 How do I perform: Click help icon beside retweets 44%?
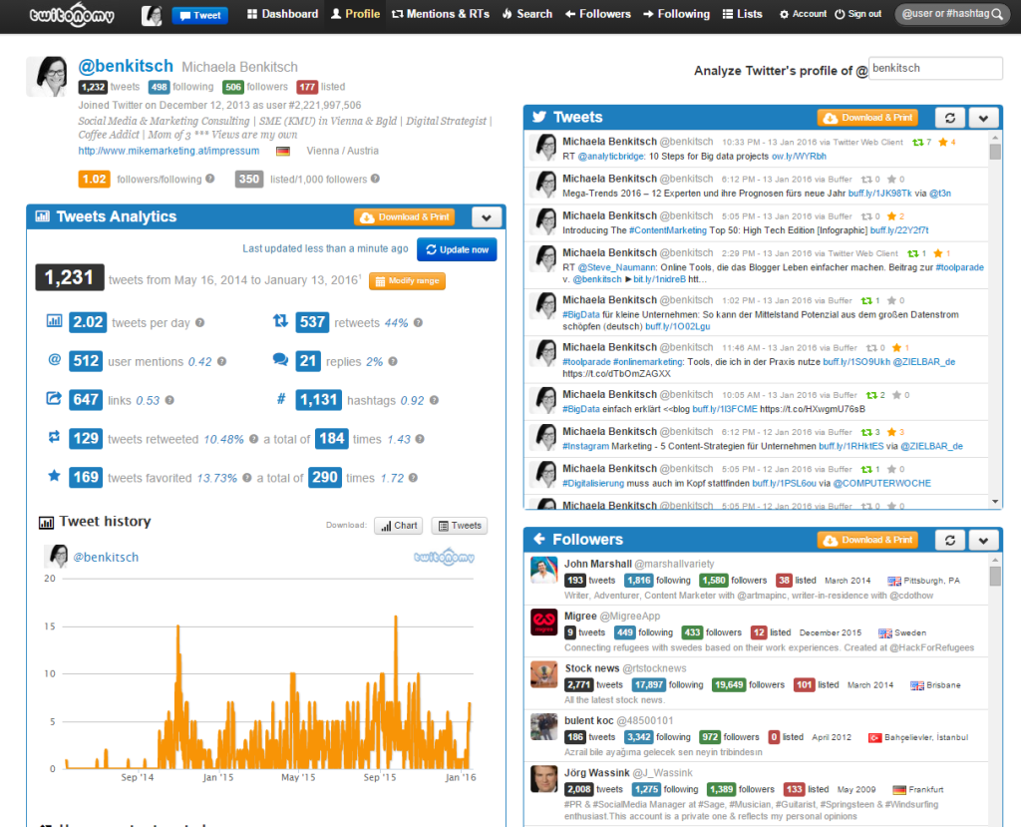(x=418, y=322)
